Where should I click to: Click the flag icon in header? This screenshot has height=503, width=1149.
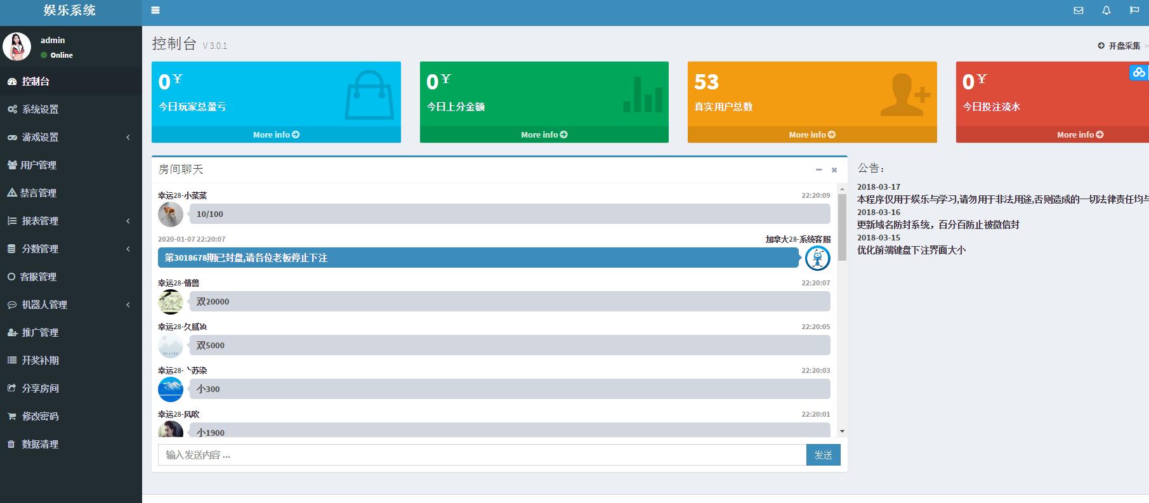coord(1134,10)
